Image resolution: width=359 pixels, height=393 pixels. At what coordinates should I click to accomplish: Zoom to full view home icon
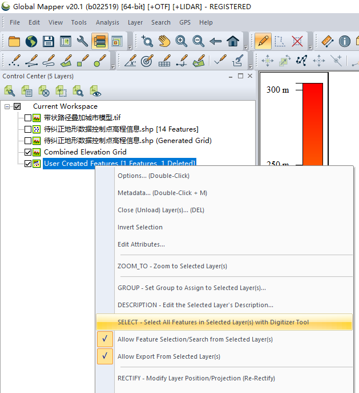coord(233,41)
